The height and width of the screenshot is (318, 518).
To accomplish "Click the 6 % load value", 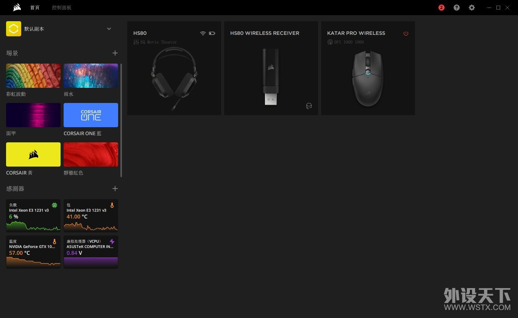I will [x=14, y=217].
